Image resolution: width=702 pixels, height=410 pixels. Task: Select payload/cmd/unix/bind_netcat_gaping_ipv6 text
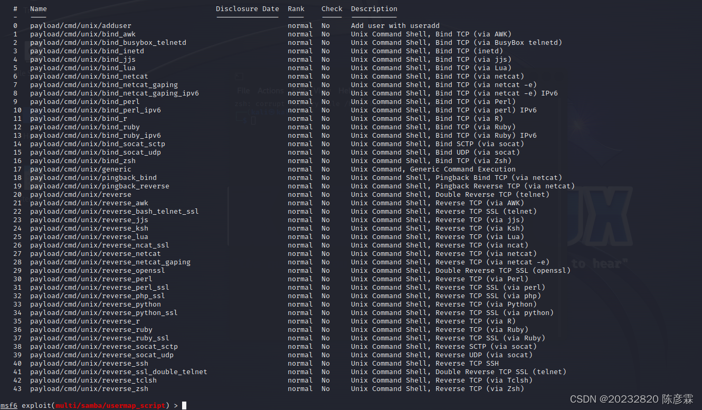point(115,93)
